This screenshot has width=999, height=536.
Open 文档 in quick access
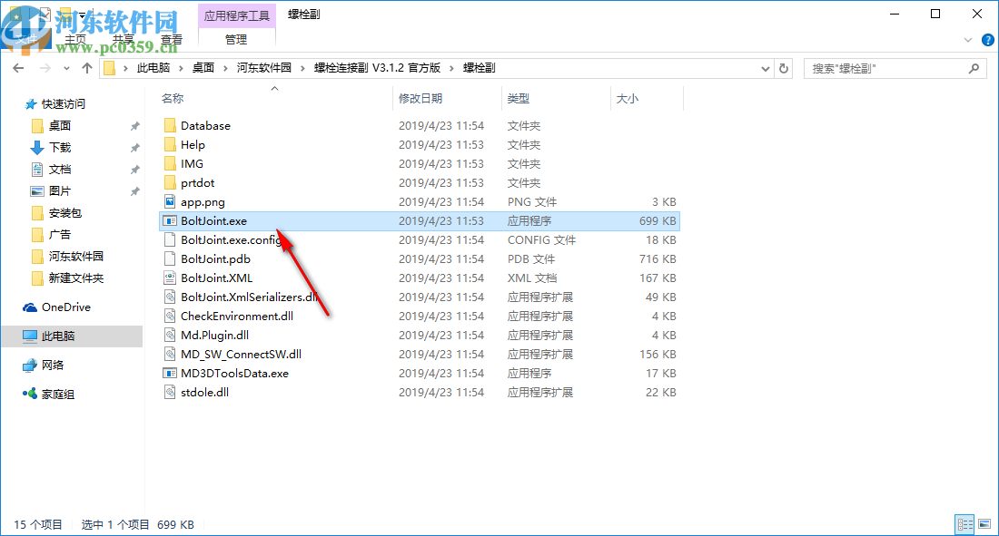point(60,170)
